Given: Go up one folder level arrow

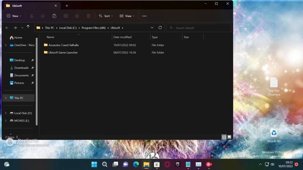Looking at the screenshot, I should pyautogui.click(x=28, y=27).
